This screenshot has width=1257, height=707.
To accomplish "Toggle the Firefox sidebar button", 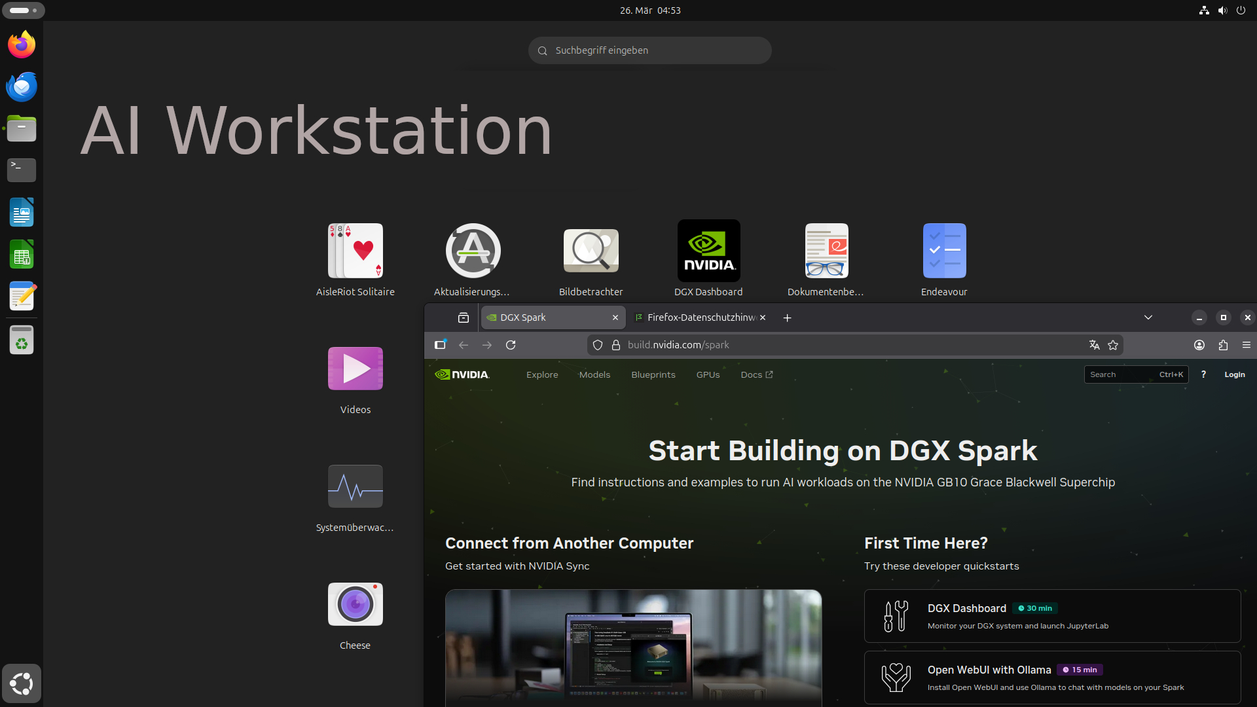I will coord(440,345).
